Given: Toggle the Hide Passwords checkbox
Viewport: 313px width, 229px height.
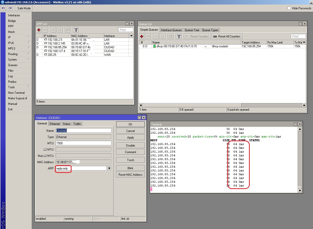Looking at the screenshot, I should [289, 8].
